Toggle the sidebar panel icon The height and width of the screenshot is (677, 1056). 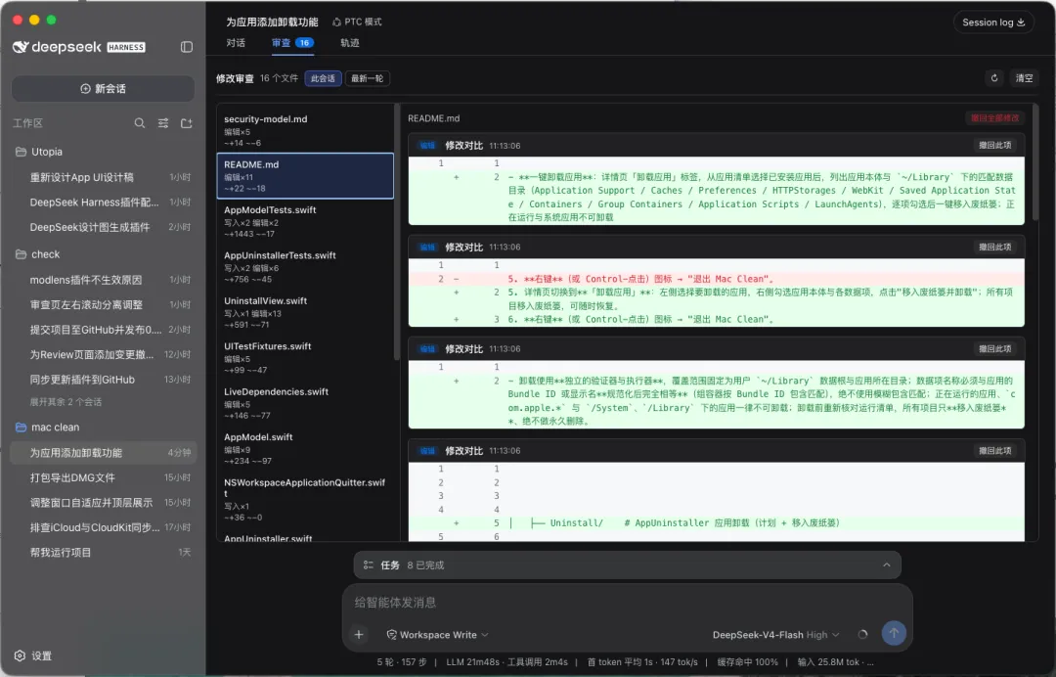click(x=187, y=47)
